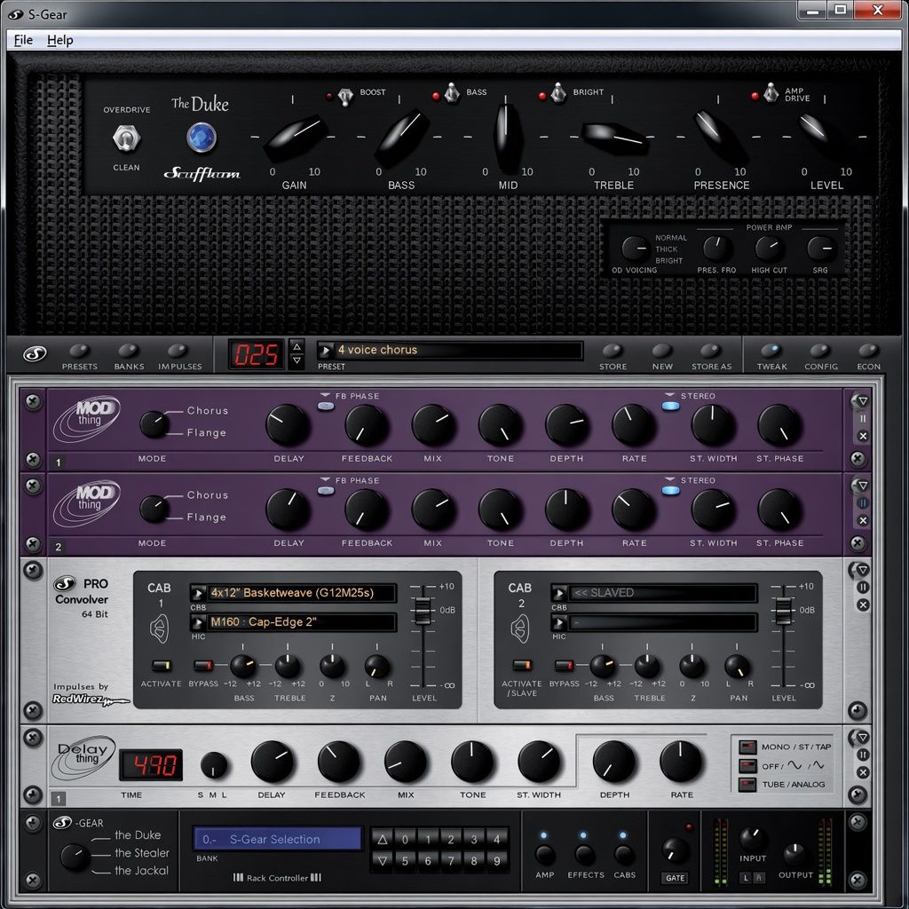Click CAB 2 speaker listen icon

click(x=520, y=629)
